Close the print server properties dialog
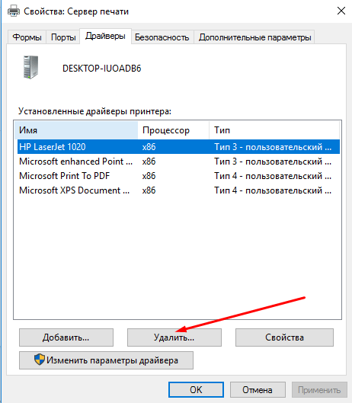The image size is (352, 403). [341, 11]
